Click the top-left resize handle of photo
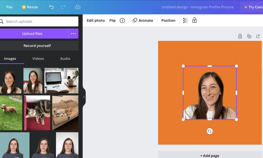The width and height of the screenshot is (263, 158). [183, 66]
